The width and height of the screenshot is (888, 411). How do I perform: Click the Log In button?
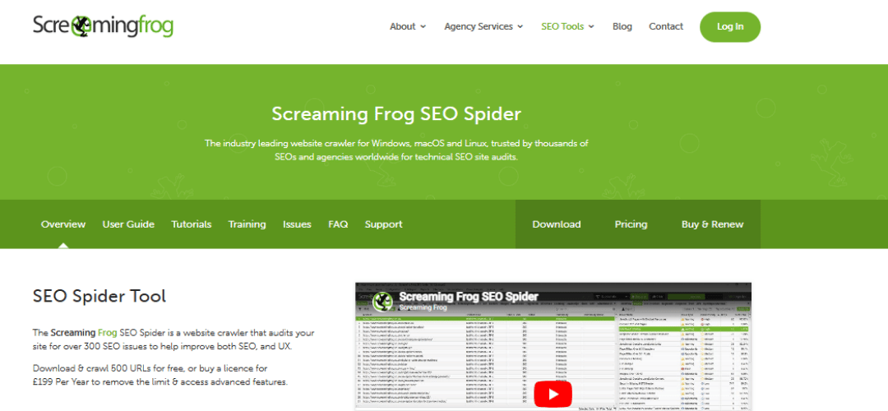click(x=730, y=26)
